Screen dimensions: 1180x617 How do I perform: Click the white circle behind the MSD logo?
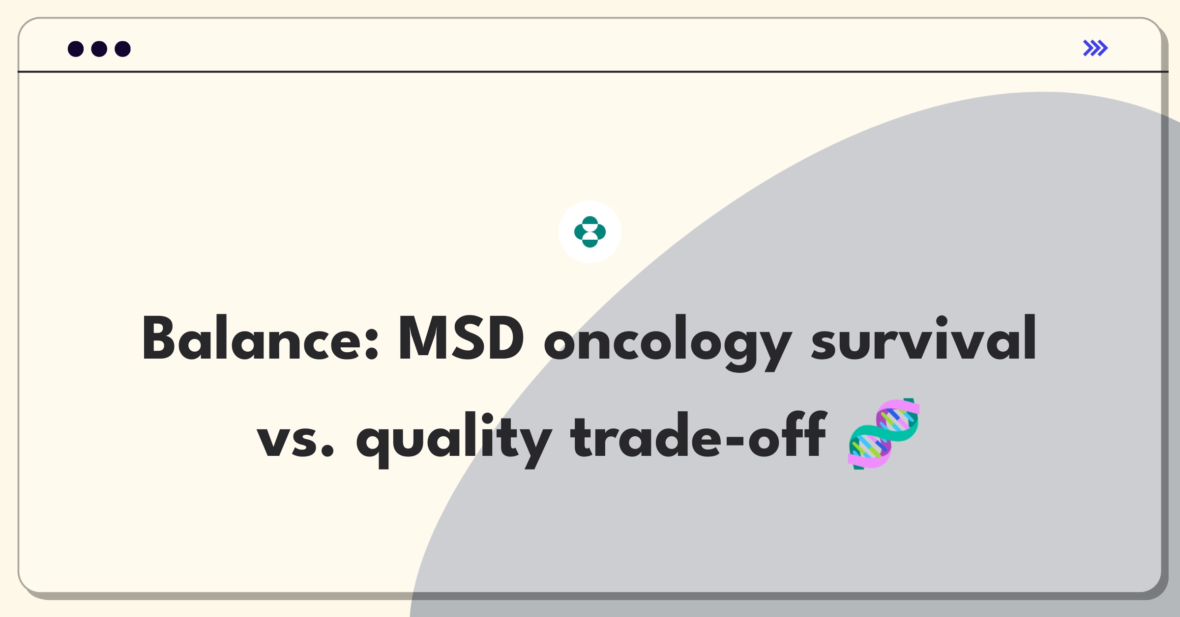[x=590, y=232]
